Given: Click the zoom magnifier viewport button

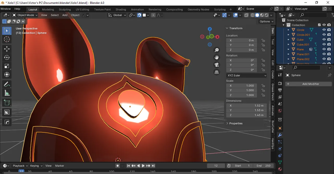Looking at the screenshot, I should pyautogui.click(x=217, y=50).
